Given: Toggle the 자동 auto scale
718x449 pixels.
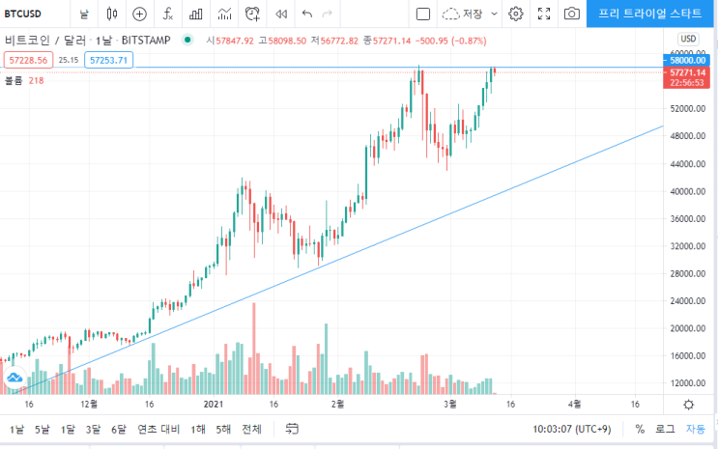Looking at the screenshot, I should click(695, 430).
